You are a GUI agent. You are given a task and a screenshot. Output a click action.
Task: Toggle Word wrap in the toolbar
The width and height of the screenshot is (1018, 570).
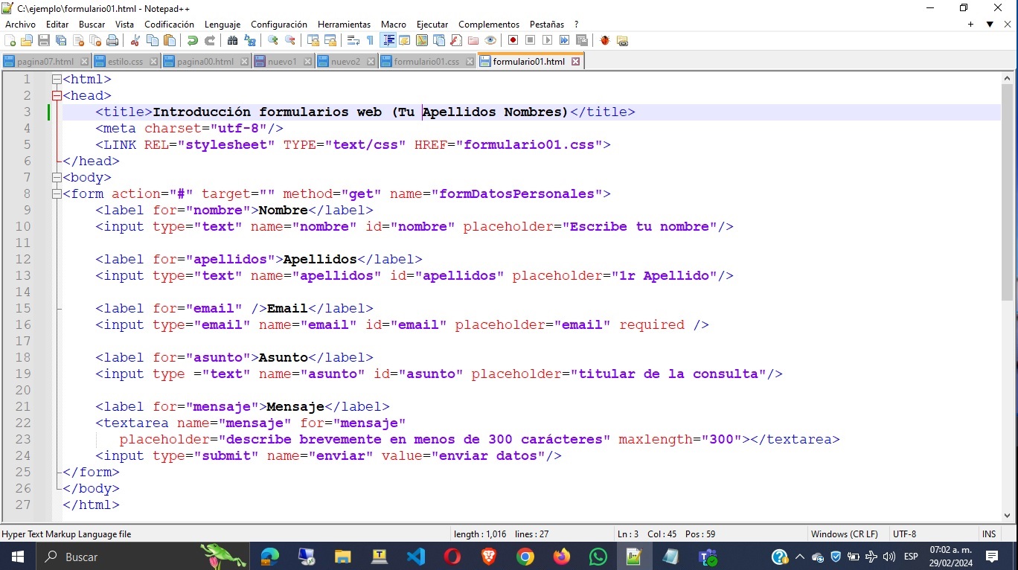[x=353, y=40]
